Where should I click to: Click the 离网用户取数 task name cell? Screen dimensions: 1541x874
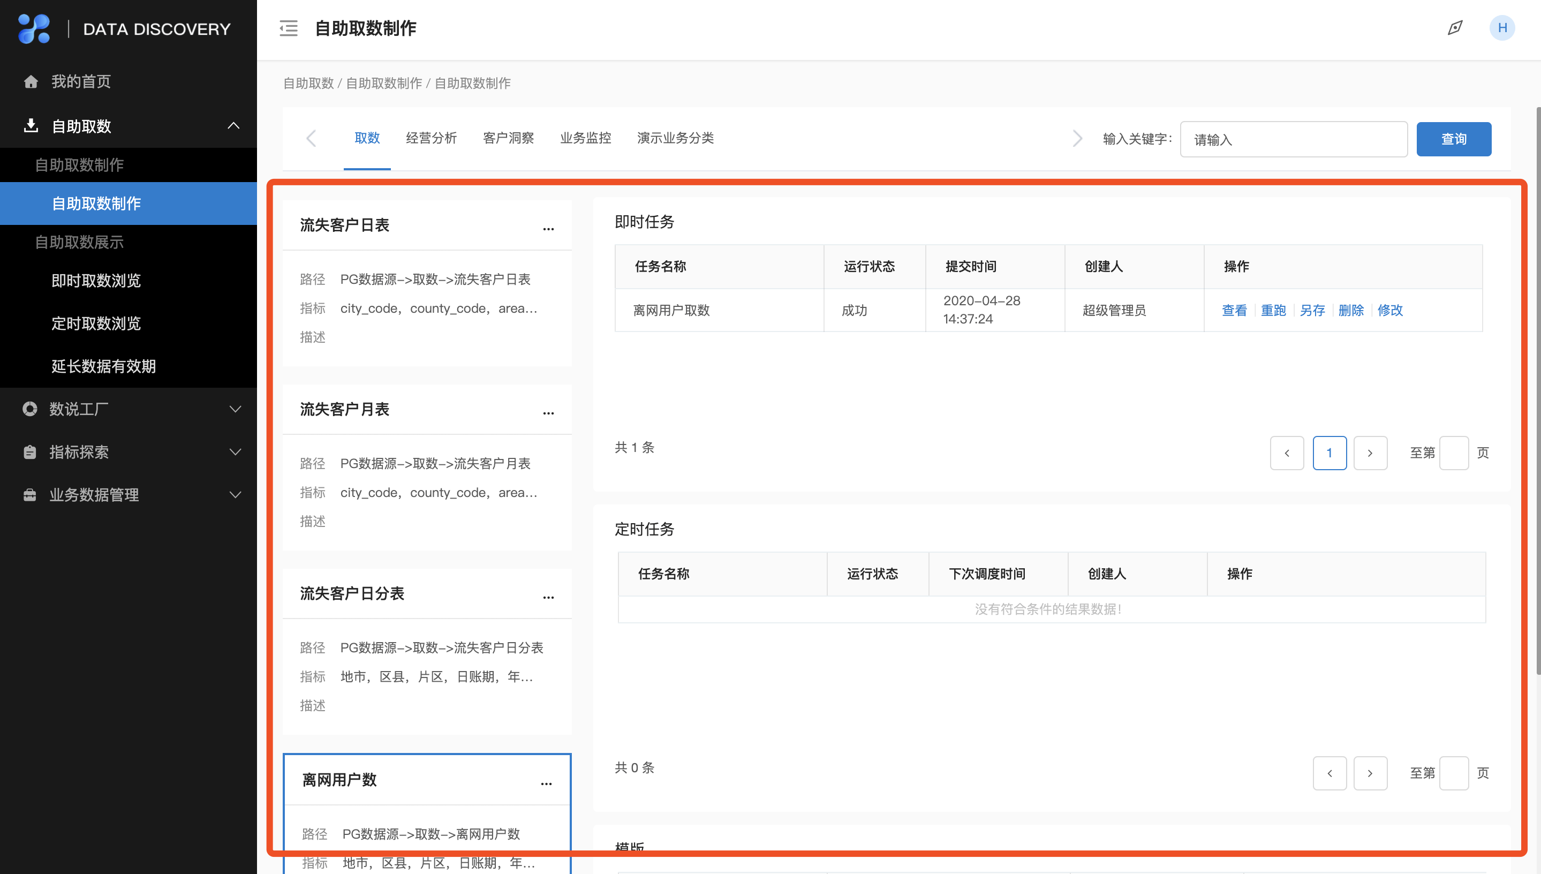click(720, 310)
